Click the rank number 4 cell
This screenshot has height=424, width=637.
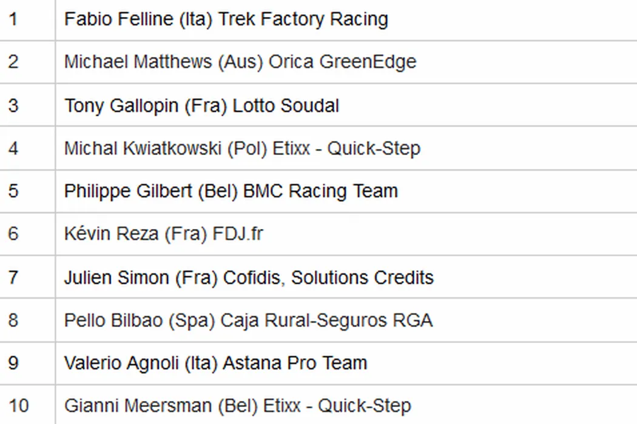13,148
